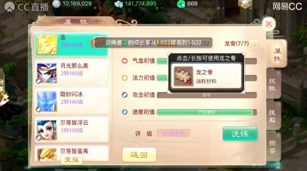Click the 速度初值 773/800 progress bar
Viewport: 307px width, 171px height.
(206, 112)
